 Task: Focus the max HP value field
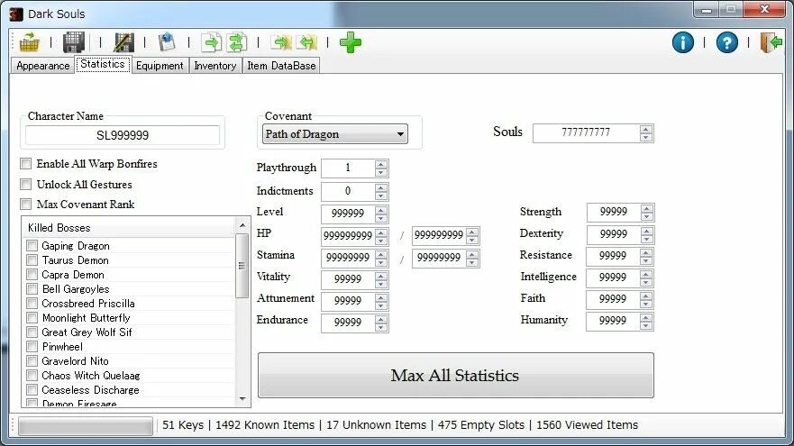pos(439,235)
